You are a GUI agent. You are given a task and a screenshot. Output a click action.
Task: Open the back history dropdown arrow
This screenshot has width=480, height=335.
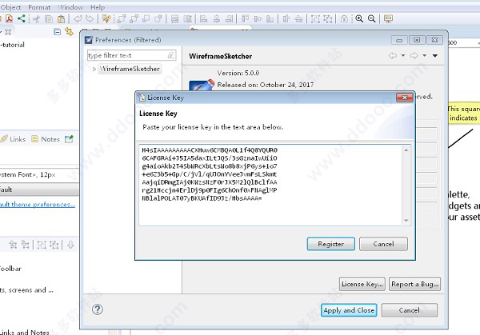click(x=403, y=55)
